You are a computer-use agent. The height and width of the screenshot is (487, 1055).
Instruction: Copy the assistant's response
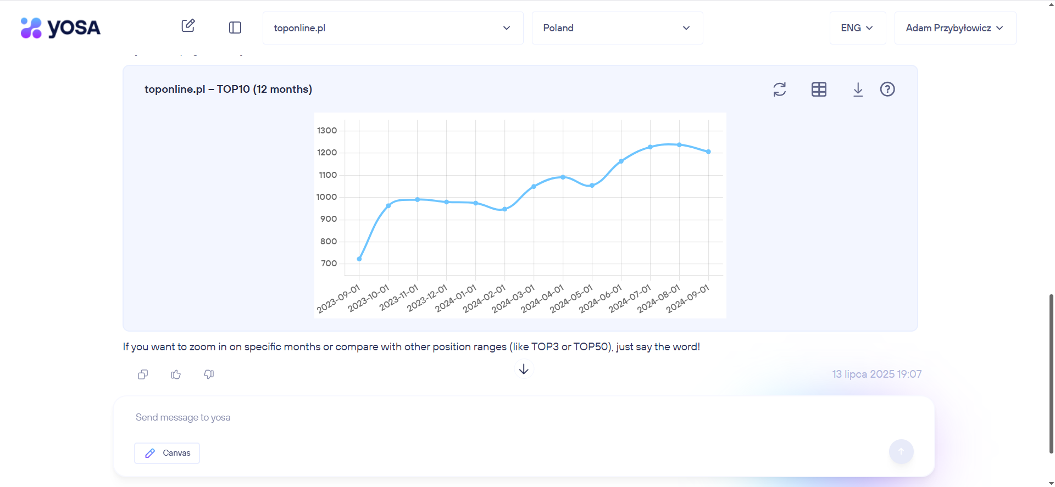143,374
